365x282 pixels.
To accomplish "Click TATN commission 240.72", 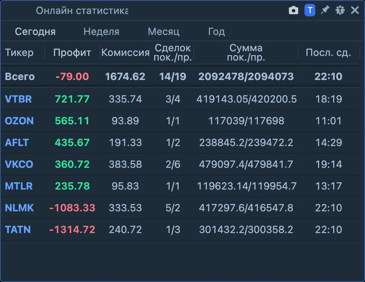I will pos(125,230).
